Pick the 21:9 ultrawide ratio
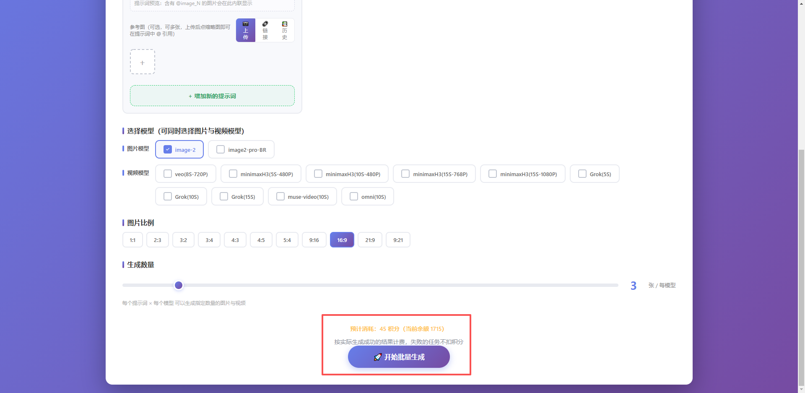The width and height of the screenshot is (805, 393). point(370,240)
